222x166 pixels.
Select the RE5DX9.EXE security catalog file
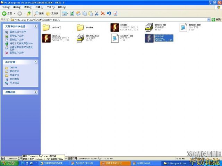tap(156, 27)
